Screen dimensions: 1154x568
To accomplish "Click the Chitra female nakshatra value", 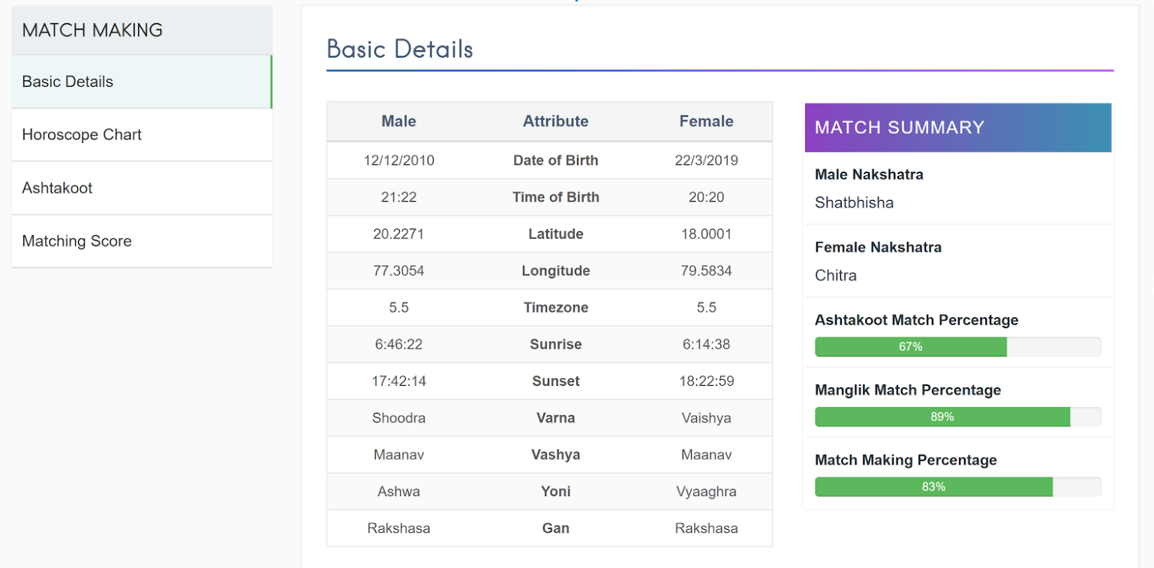I will 835,276.
